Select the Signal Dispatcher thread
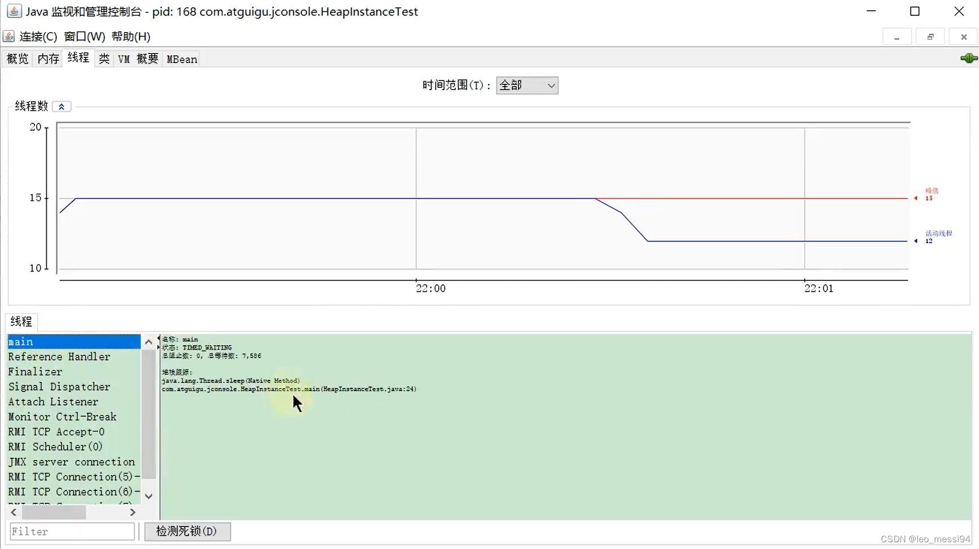The height and width of the screenshot is (549, 979). (74, 387)
